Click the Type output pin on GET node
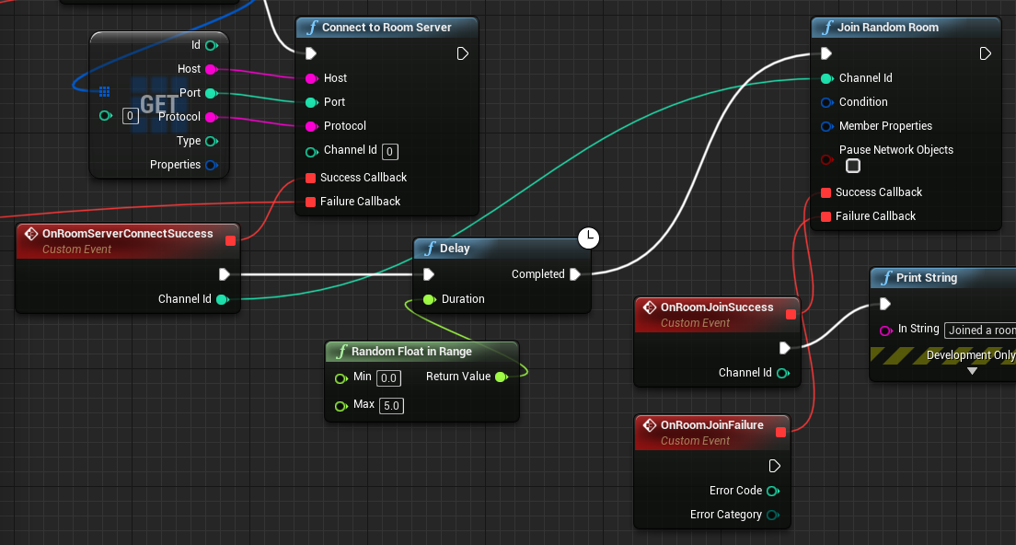The image size is (1016, 545). pyautogui.click(x=212, y=141)
